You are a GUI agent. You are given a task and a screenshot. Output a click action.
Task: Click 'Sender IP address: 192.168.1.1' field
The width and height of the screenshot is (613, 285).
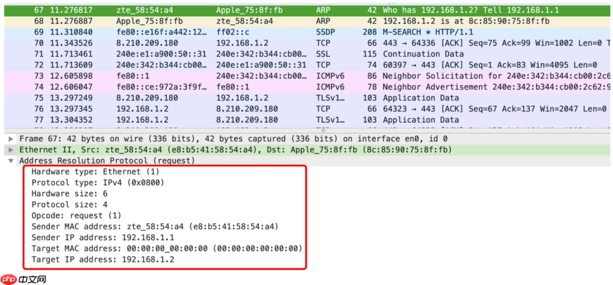coord(103,237)
